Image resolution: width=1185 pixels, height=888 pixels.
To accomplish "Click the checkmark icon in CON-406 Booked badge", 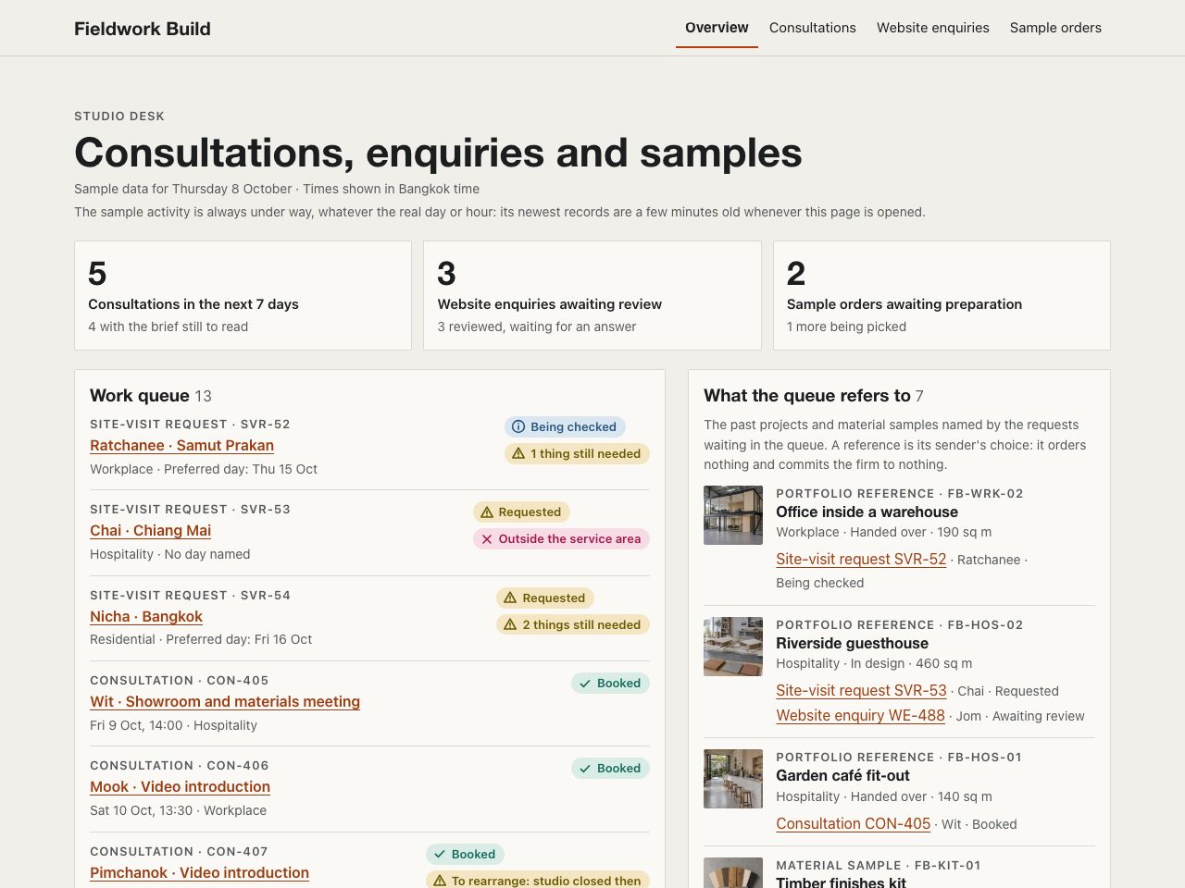I will click(x=585, y=769).
